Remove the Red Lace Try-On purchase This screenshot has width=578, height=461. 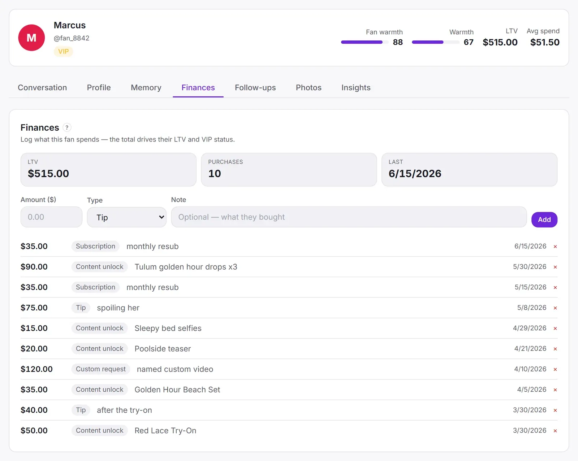[555, 431]
